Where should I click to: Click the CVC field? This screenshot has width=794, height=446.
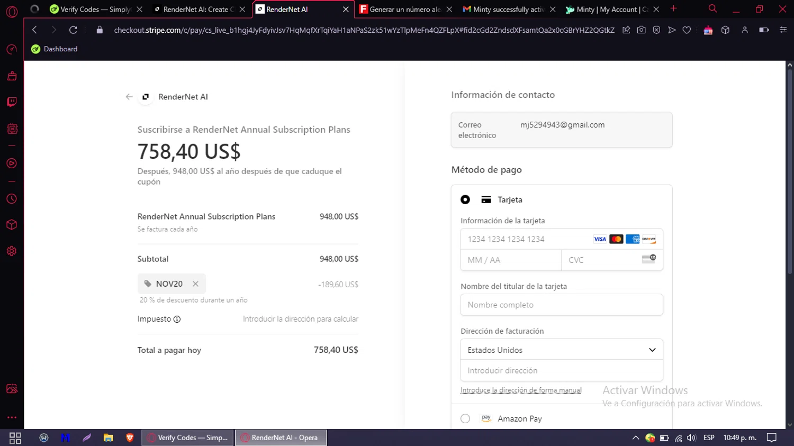tap(612, 260)
